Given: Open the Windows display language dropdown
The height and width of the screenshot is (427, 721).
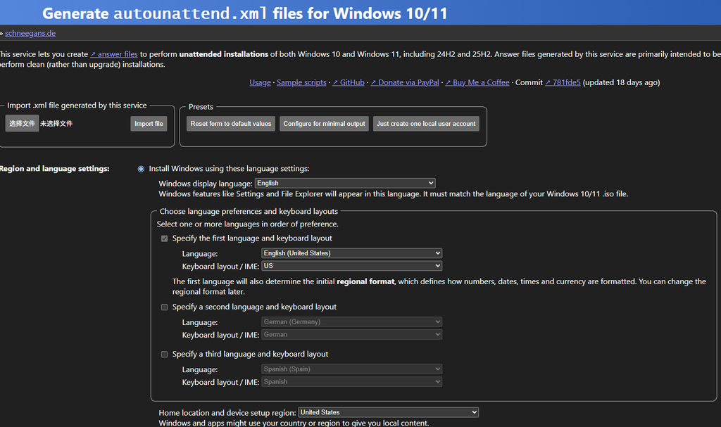Looking at the screenshot, I should (x=345, y=183).
